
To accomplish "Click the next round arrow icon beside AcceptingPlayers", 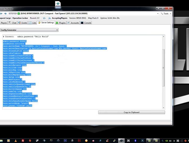I will pos(49,18).
